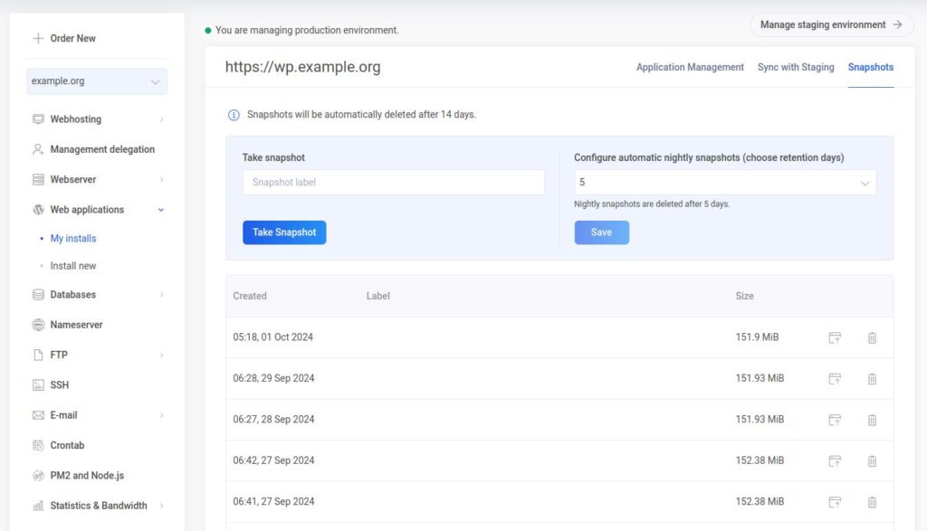Open the Sync with Staging tab
This screenshot has height=531, width=927.
(796, 67)
